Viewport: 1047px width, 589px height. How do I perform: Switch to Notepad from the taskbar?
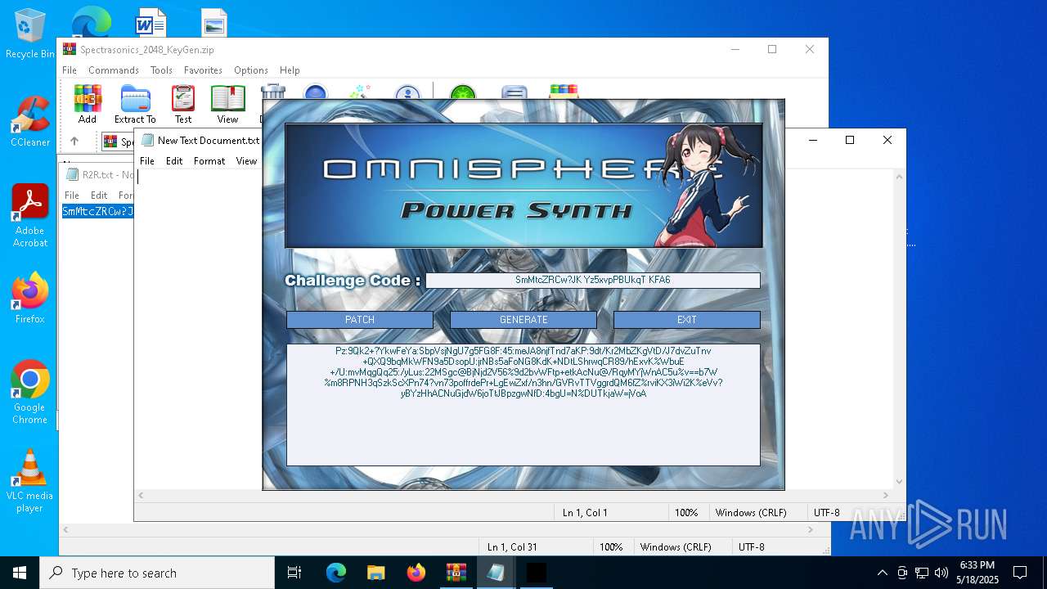point(496,573)
